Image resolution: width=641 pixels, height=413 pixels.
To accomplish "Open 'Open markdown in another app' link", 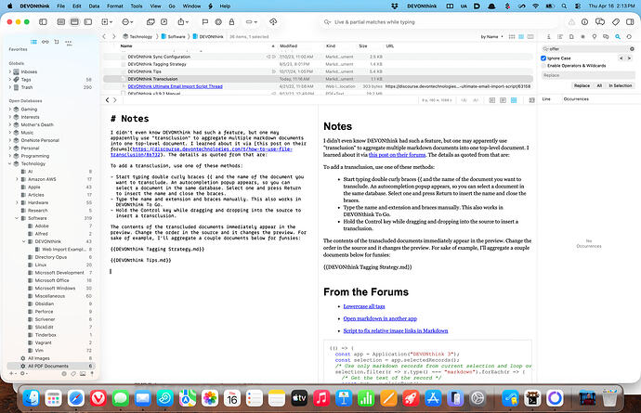I will (380, 318).
